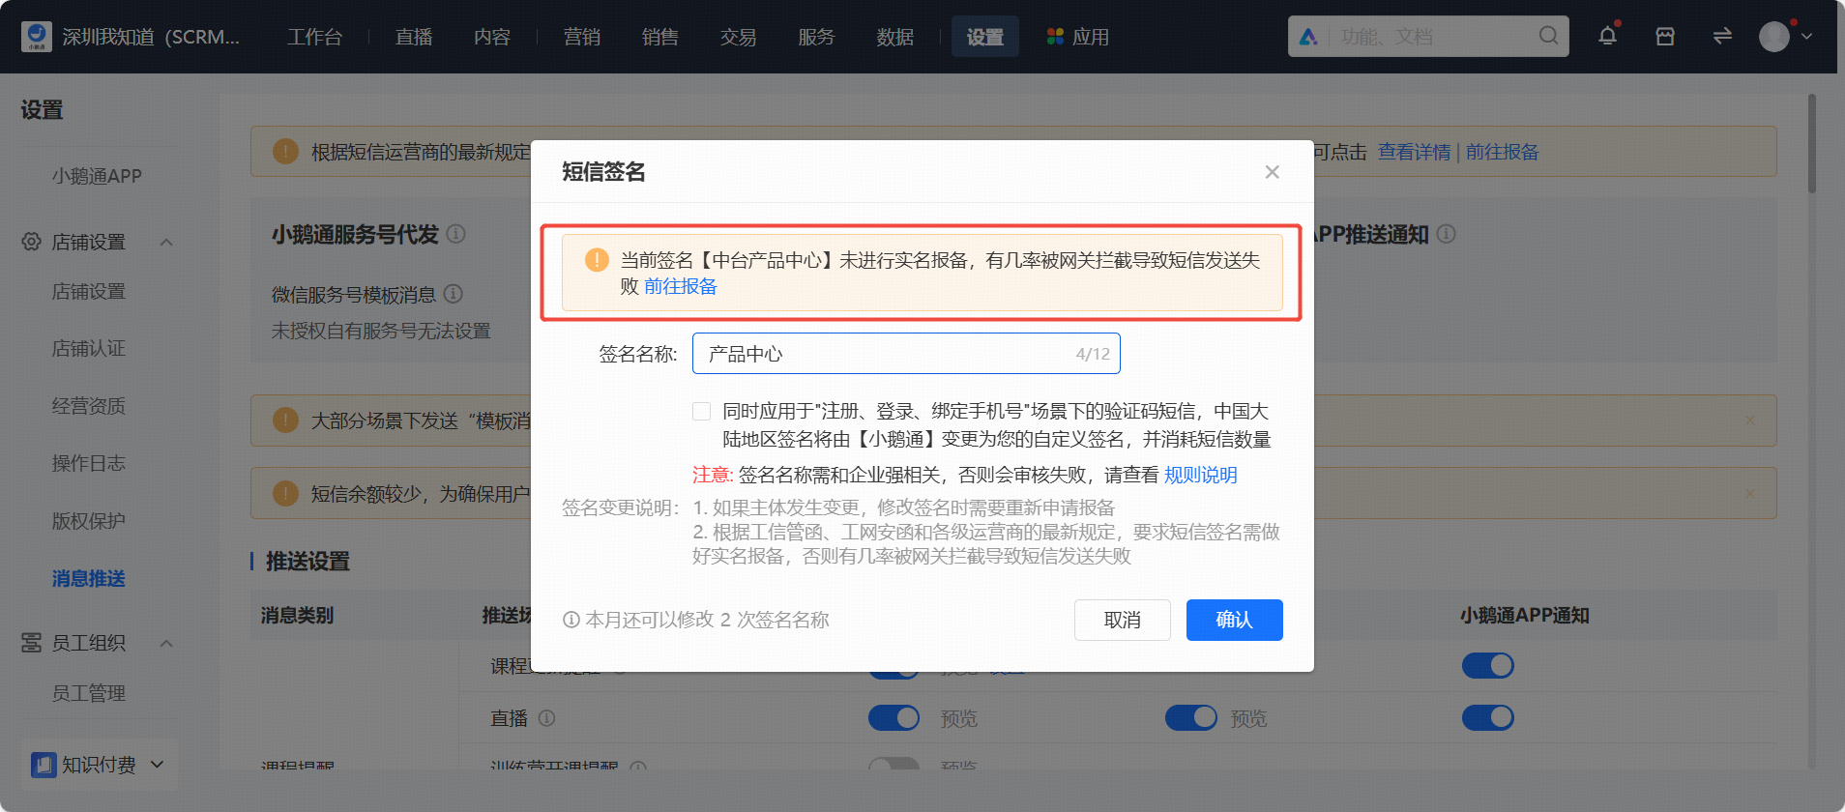Click the colorful 应用 apps icon

1055,37
